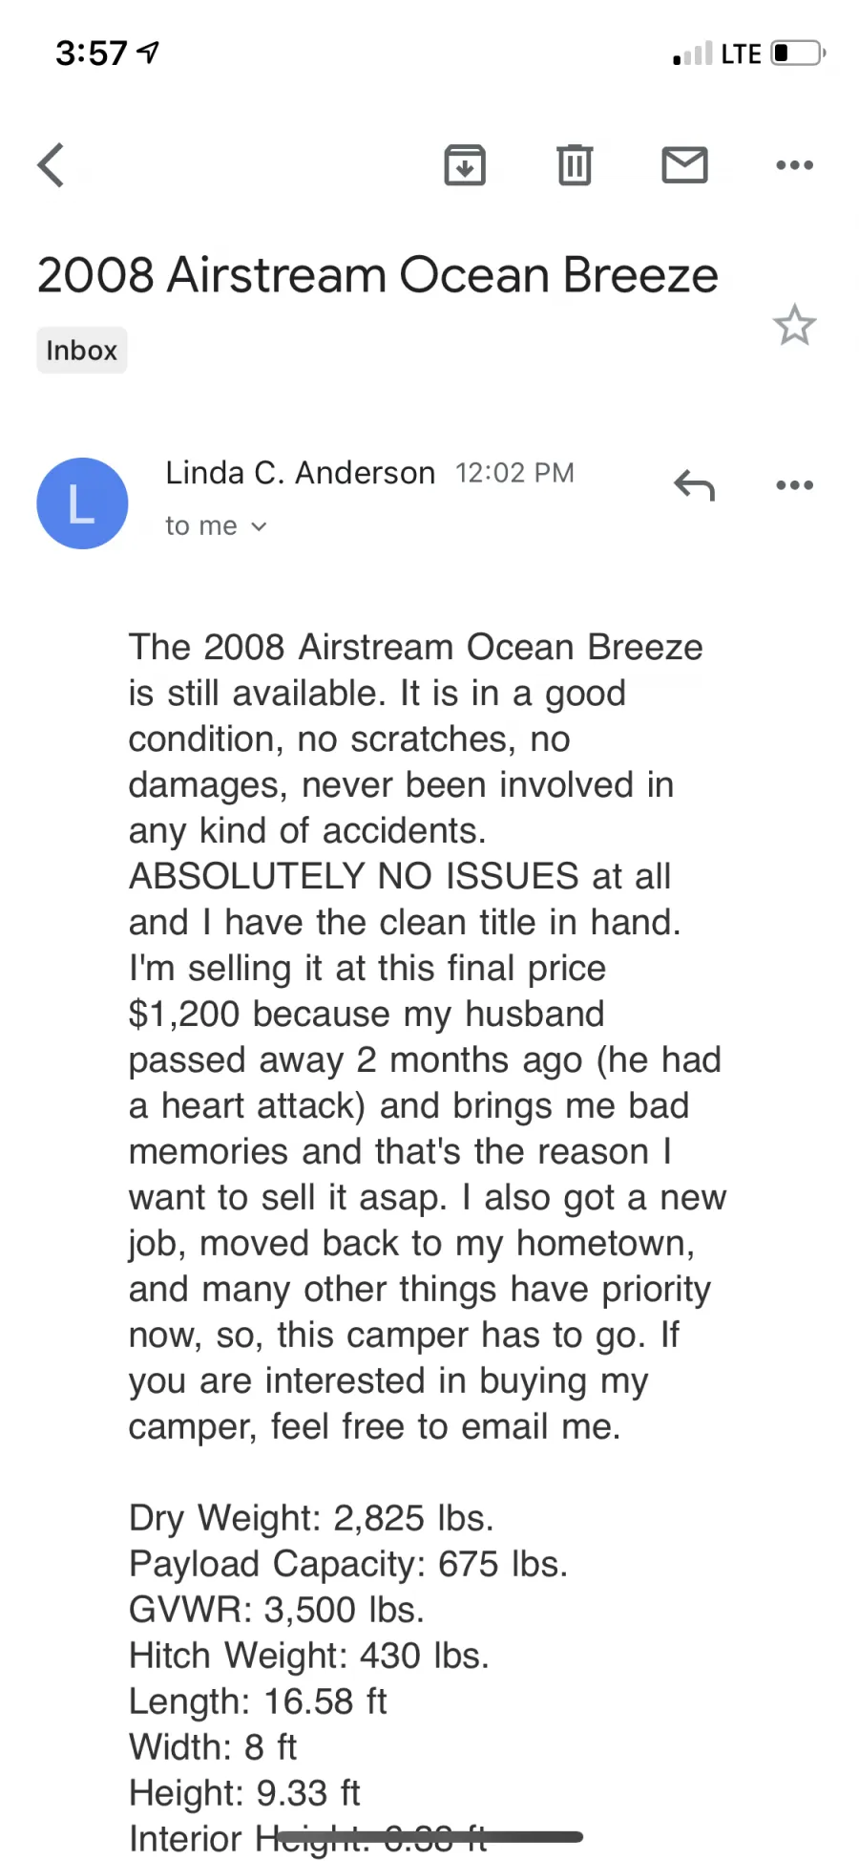This screenshot has width=859, height=1861.
Task: Tap the $1,200 price in the message
Action: coord(184,1014)
